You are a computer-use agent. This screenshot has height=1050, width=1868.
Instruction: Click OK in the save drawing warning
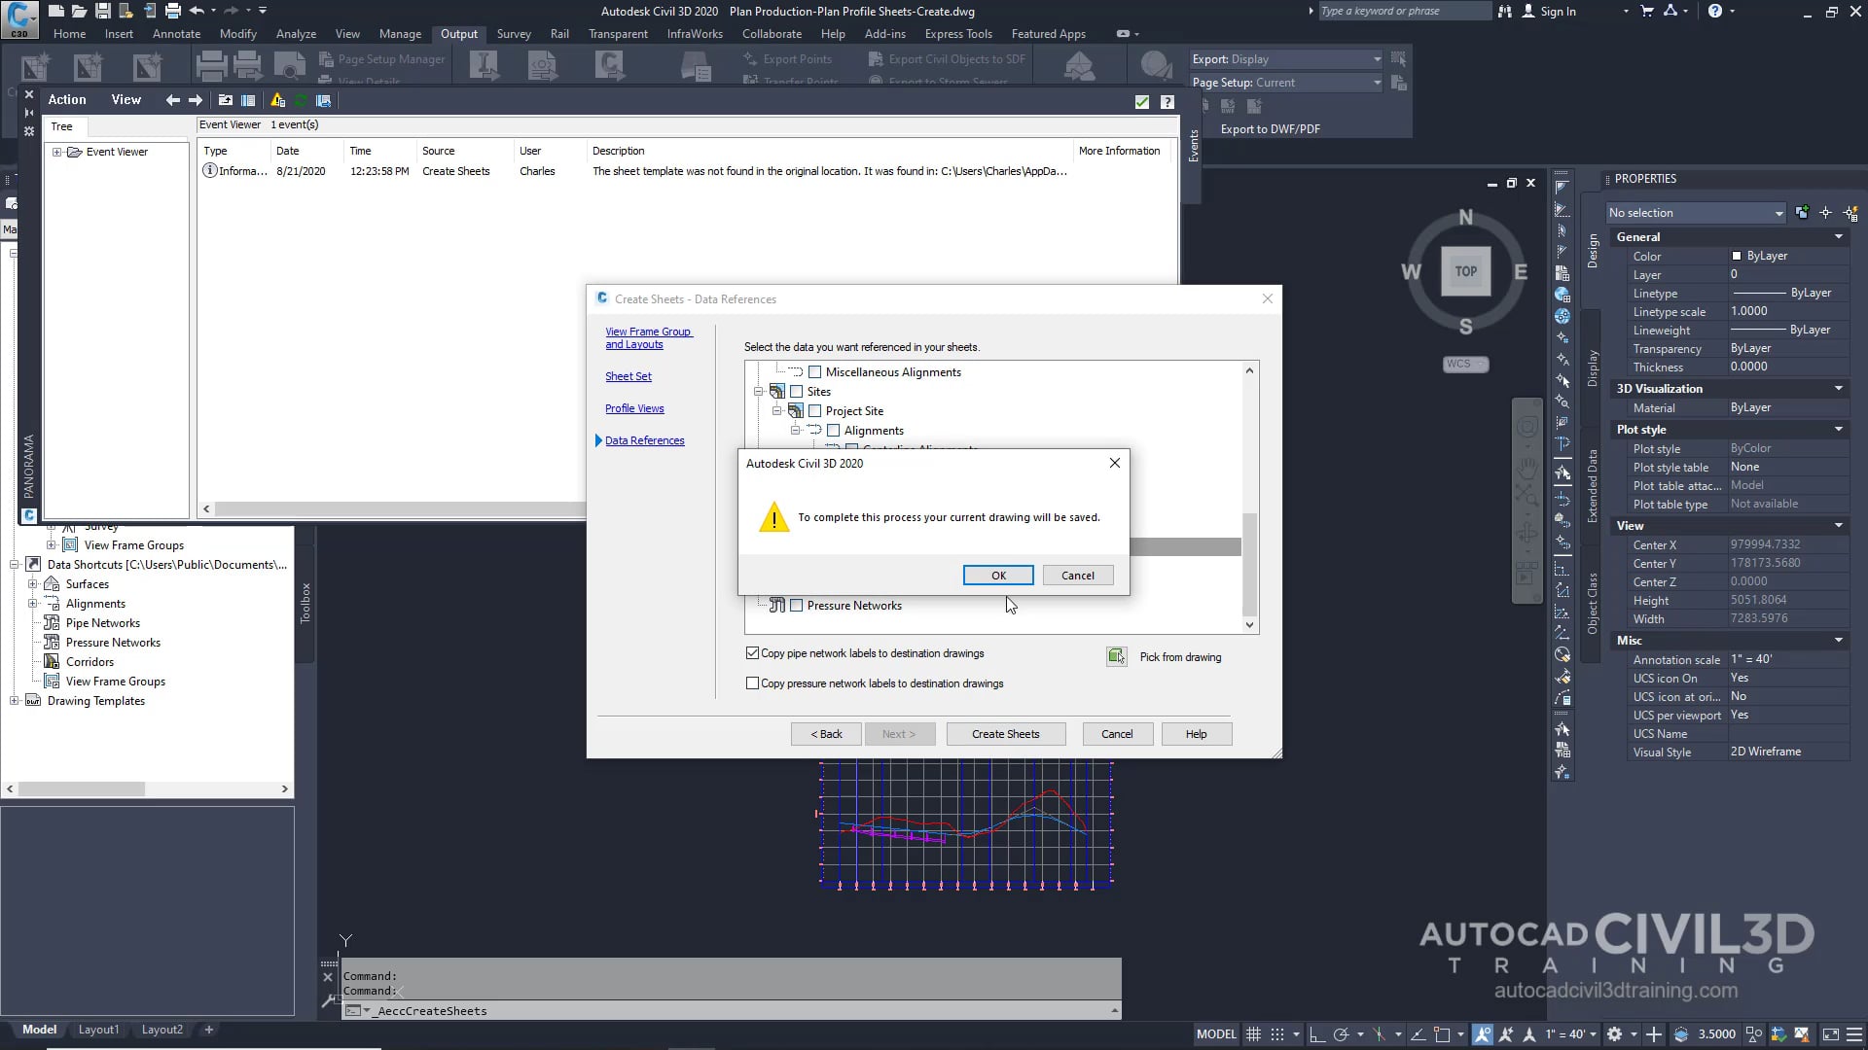click(998, 576)
